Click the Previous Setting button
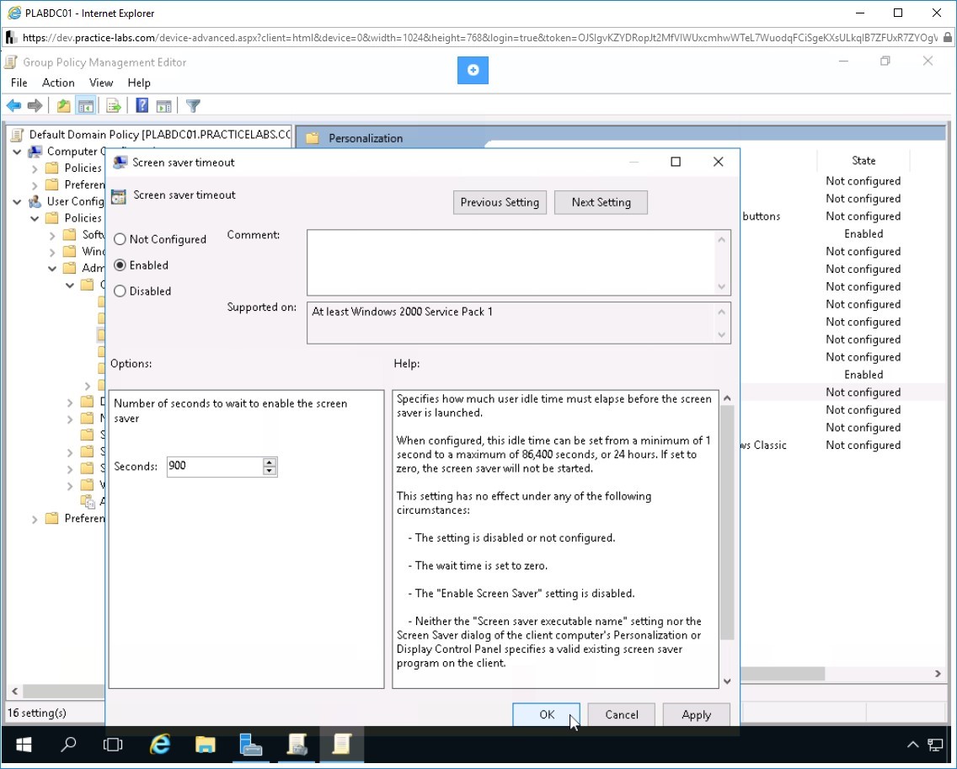The image size is (957, 769). pyautogui.click(x=500, y=202)
